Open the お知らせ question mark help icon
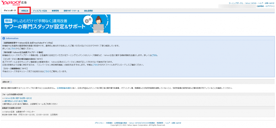 [11, 82]
